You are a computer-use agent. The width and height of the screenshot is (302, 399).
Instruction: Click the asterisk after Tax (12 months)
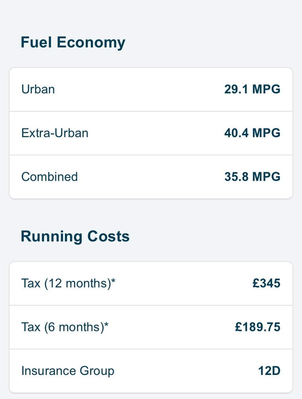coord(113,281)
